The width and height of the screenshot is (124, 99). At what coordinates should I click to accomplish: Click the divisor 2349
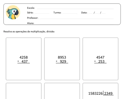click(109, 93)
